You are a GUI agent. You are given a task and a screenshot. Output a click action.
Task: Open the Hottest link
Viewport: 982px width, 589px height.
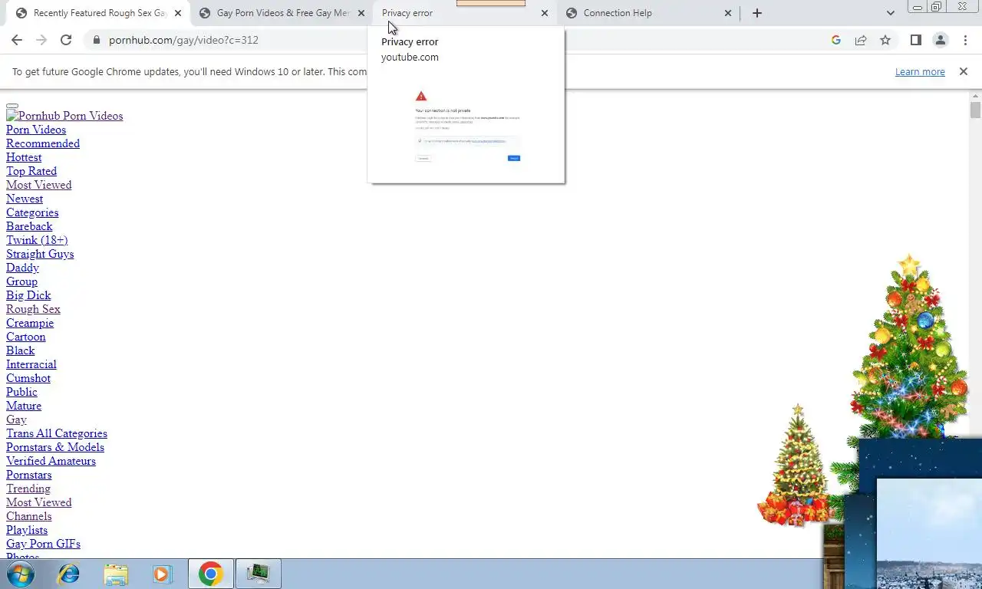(x=24, y=157)
